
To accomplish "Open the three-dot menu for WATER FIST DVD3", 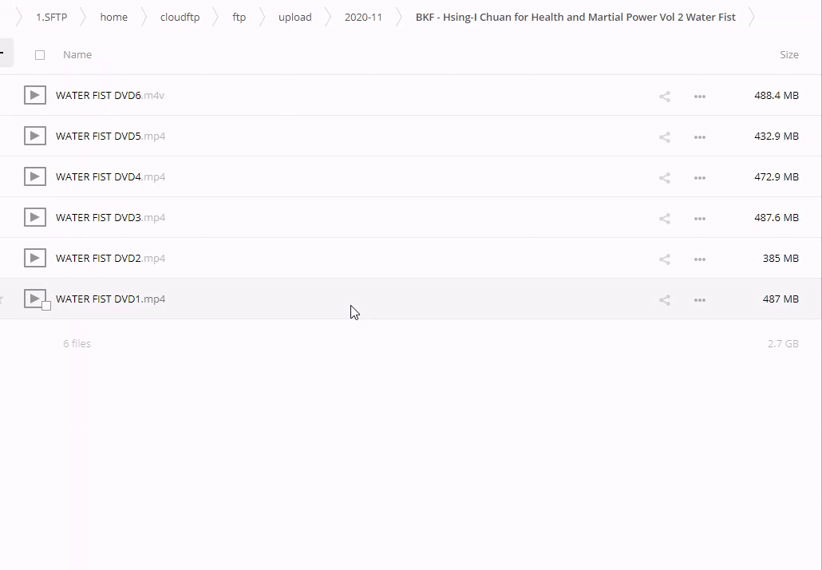I will [x=699, y=219].
